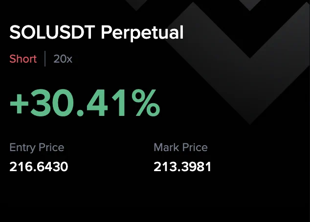Viewport: 310px width, 222px height.
Task: Open the SOLUSDT Perpetual contract title
Action: [96, 33]
